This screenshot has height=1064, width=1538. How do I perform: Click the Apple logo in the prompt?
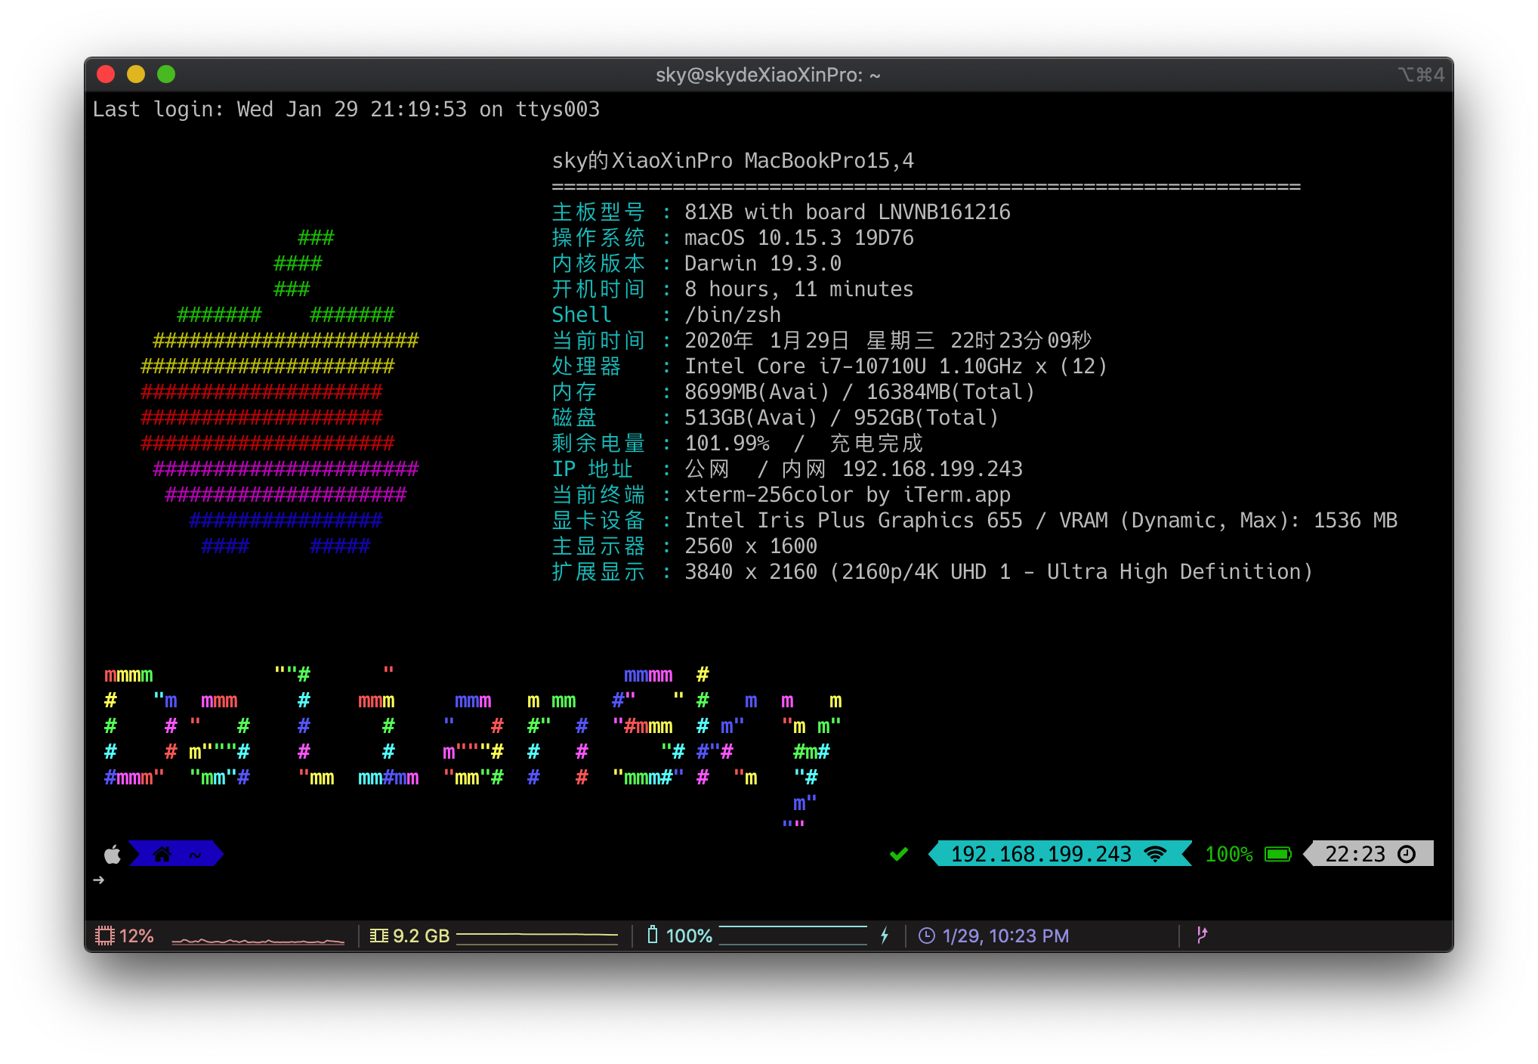tap(113, 854)
